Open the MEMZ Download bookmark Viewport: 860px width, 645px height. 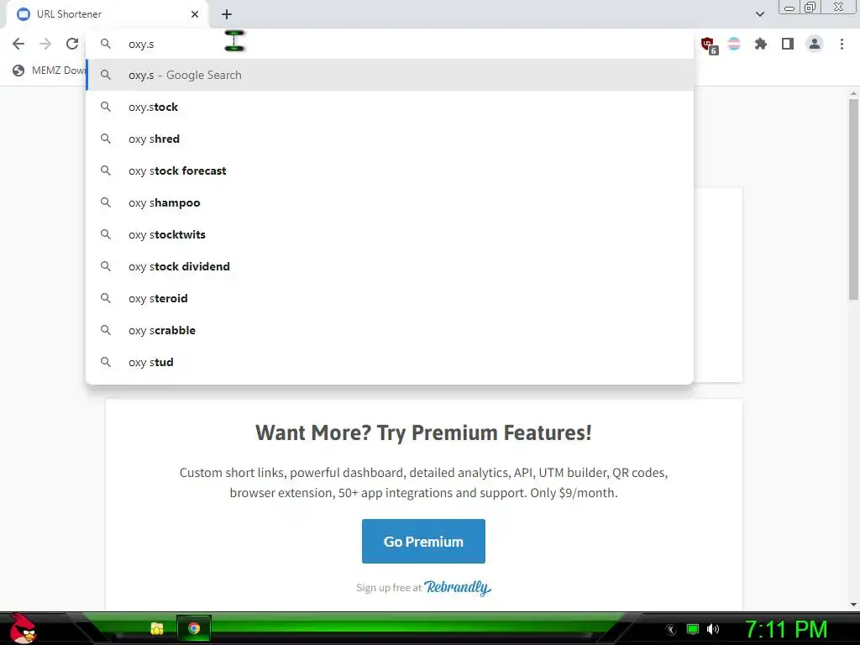(x=50, y=71)
